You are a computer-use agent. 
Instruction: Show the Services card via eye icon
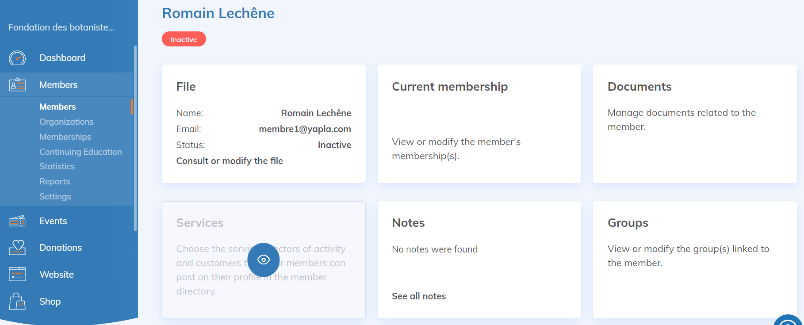264,260
